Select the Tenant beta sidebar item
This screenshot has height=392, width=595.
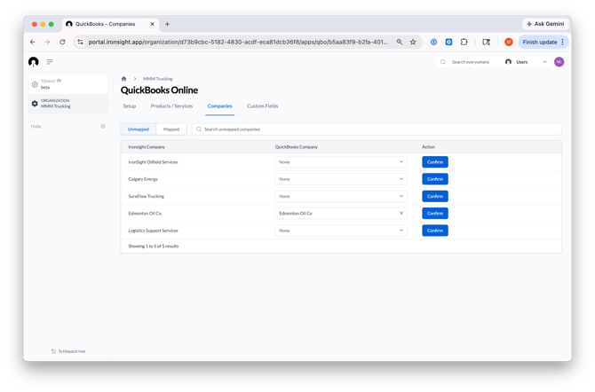click(68, 84)
